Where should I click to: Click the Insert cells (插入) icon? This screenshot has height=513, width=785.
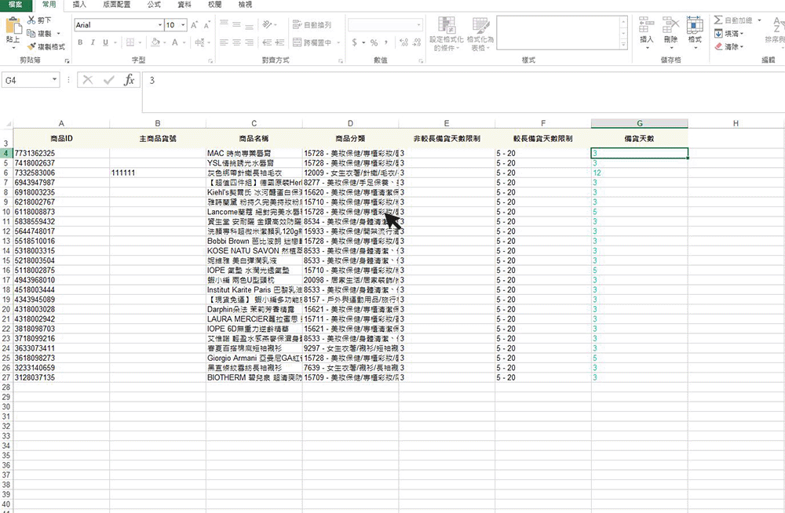point(646,25)
